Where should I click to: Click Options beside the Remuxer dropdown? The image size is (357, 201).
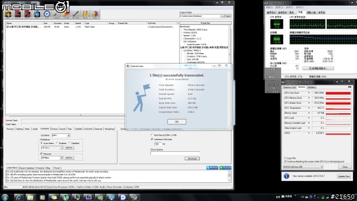pos(69,157)
